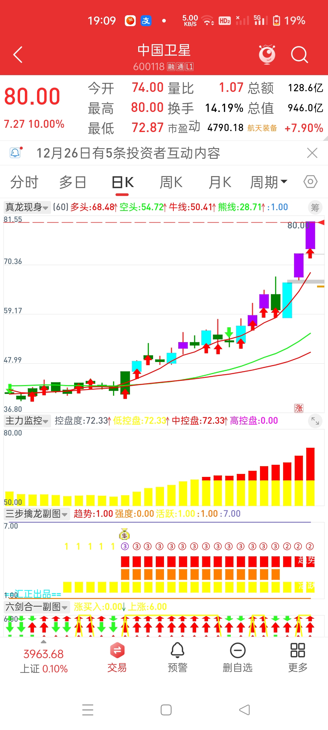Tap Android back triangle button
328x730 pixels.
coord(245,710)
